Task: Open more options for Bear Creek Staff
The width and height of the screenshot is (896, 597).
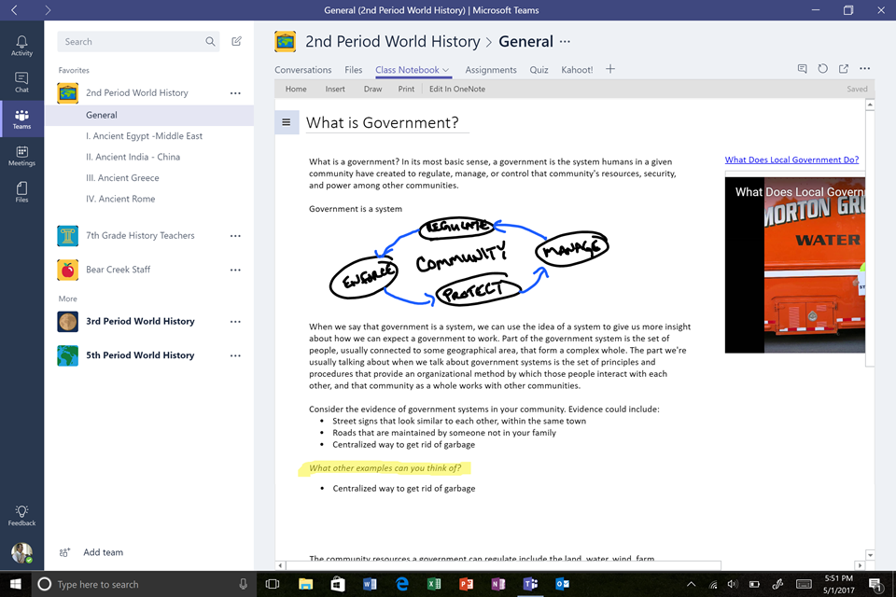Action: pyautogui.click(x=235, y=270)
